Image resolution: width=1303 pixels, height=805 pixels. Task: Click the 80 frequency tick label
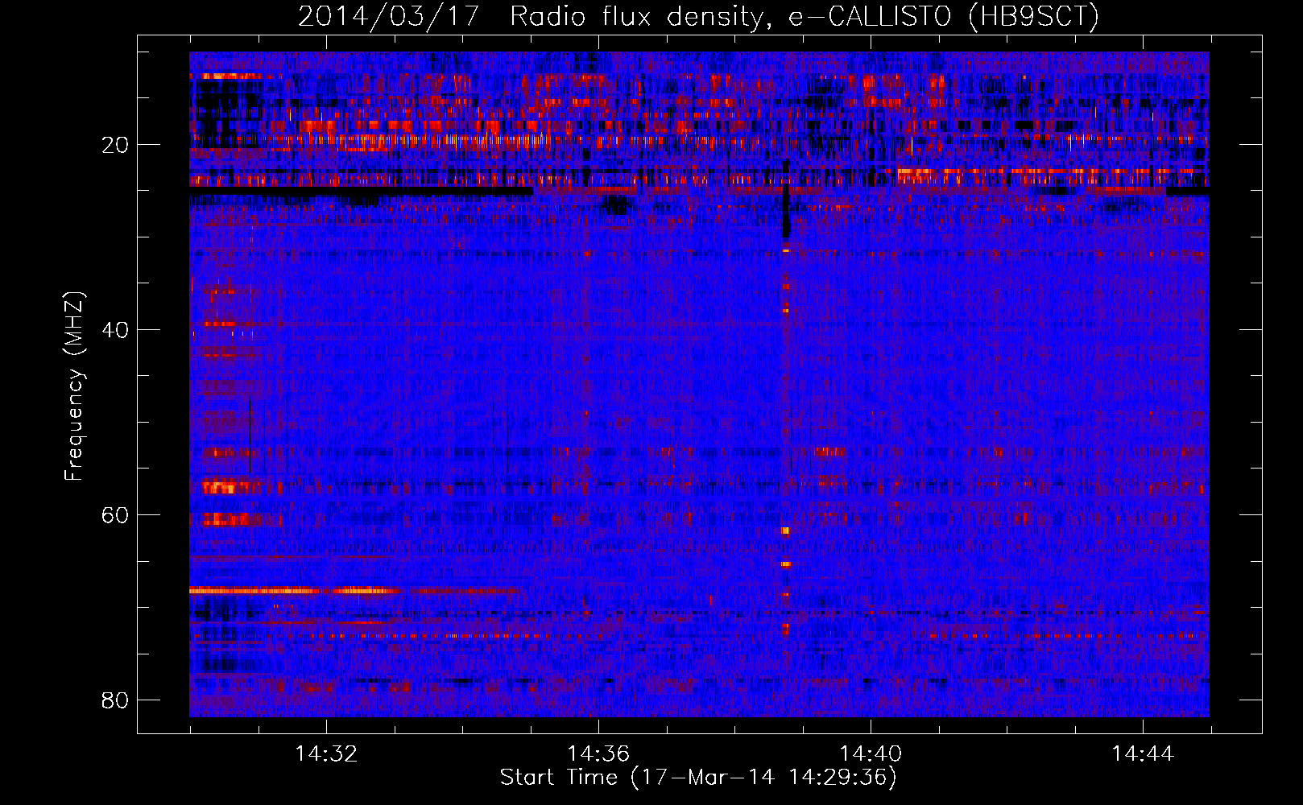click(115, 700)
